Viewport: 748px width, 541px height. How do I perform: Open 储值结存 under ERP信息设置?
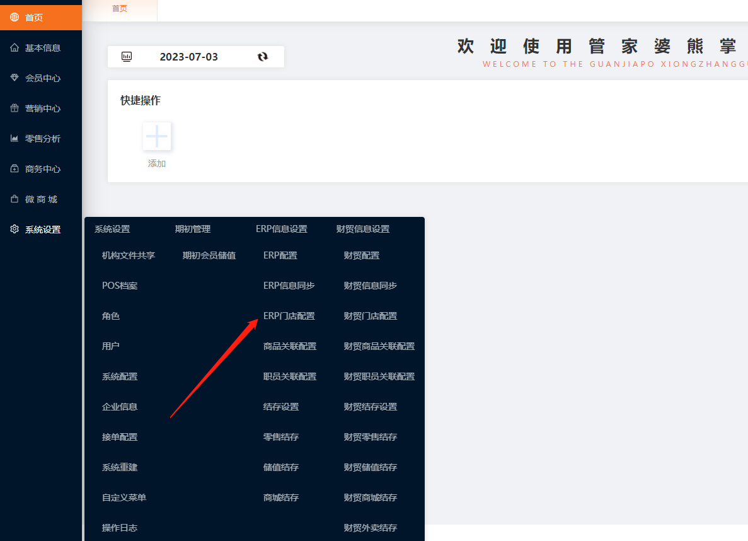tap(281, 467)
